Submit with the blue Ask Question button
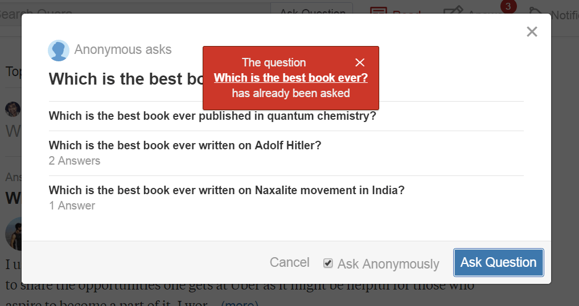The image size is (579, 306). pos(499,262)
